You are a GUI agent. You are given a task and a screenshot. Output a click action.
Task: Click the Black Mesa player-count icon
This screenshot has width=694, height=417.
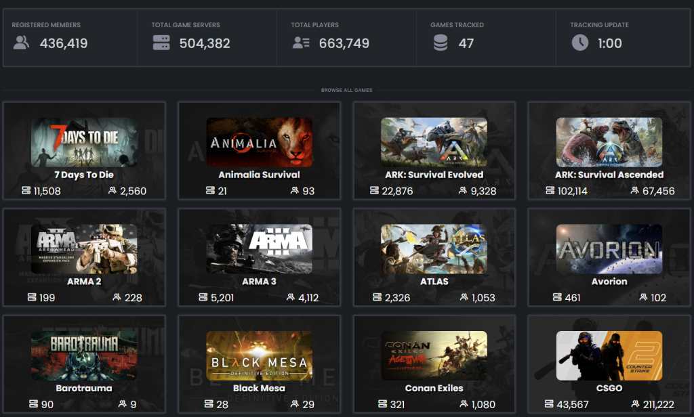pos(295,403)
